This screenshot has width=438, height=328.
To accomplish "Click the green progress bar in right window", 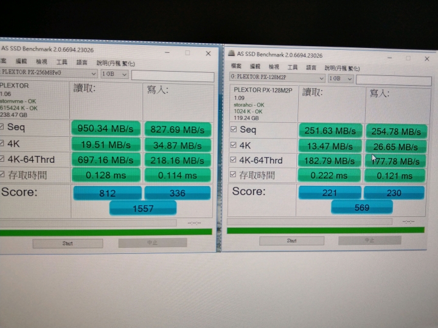I will 325,230.
